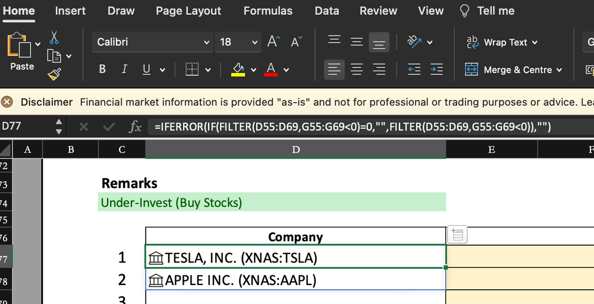The height and width of the screenshot is (304, 594).
Task: Click the Paste clipboard icon
Action: (x=19, y=45)
